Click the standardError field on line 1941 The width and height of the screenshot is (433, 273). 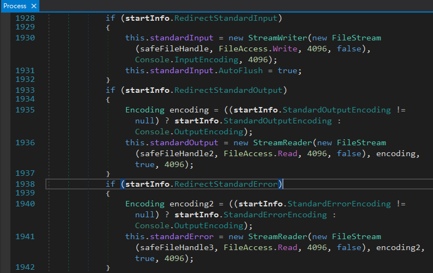point(178,236)
